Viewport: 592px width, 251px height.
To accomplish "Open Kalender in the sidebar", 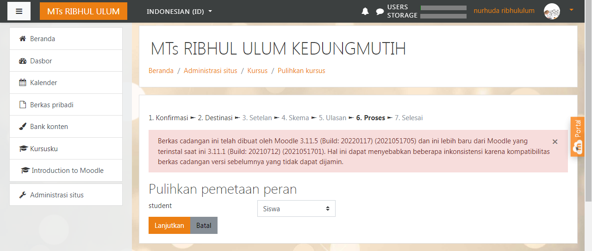I will 66,83.
